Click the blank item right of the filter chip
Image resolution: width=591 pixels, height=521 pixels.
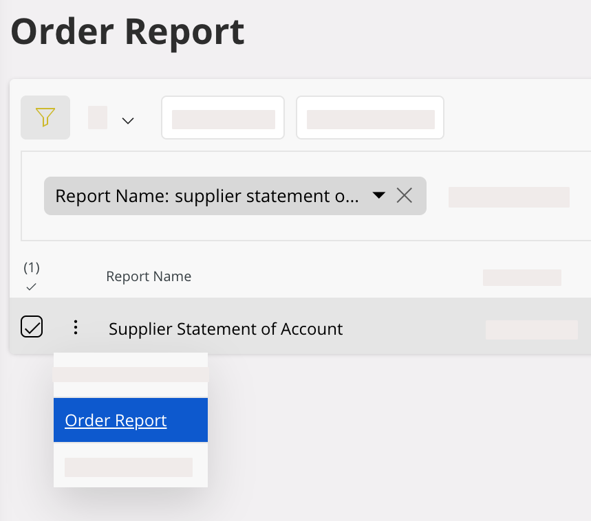pyautogui.click(x=508, y=197)
